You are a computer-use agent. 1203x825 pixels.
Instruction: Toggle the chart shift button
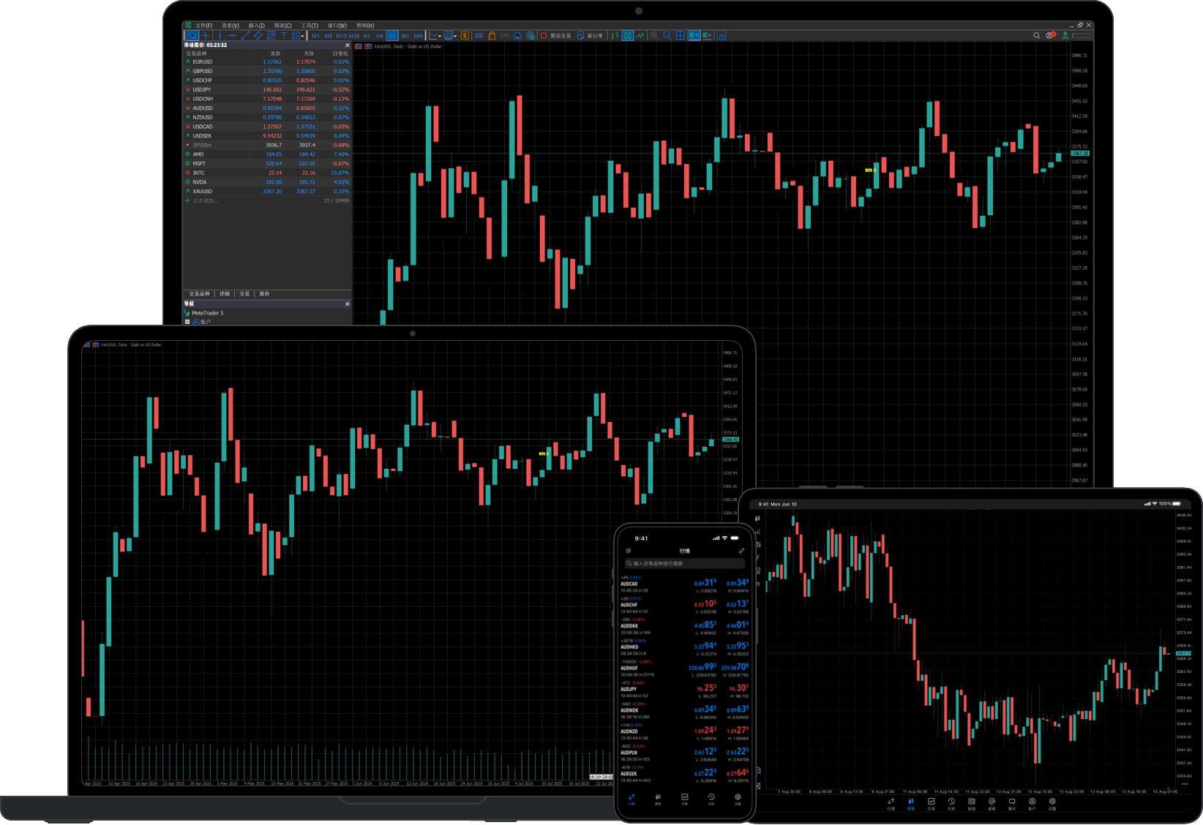click(x=707, y=35)
